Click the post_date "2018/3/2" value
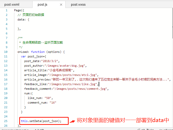 point(49,61)
